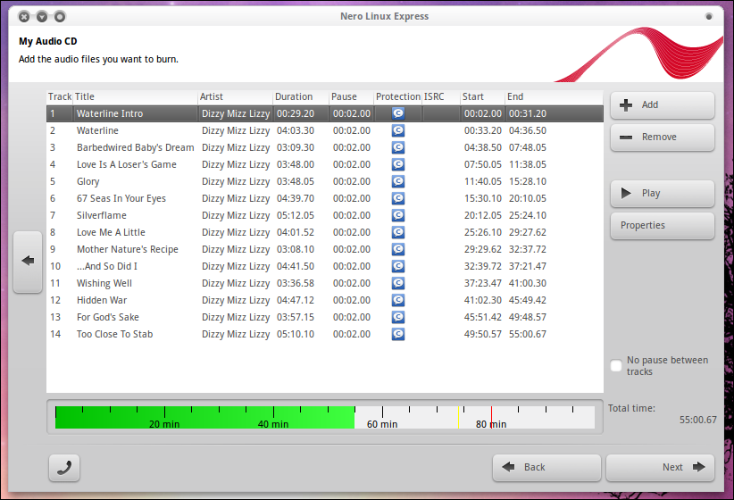
Task: Click end time 55:00.67 in track 14 row
Action: (528, 334)
